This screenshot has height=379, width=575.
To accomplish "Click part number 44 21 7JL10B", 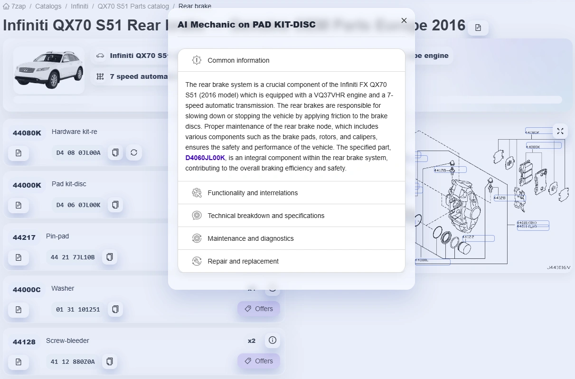I will click(73, 257).
